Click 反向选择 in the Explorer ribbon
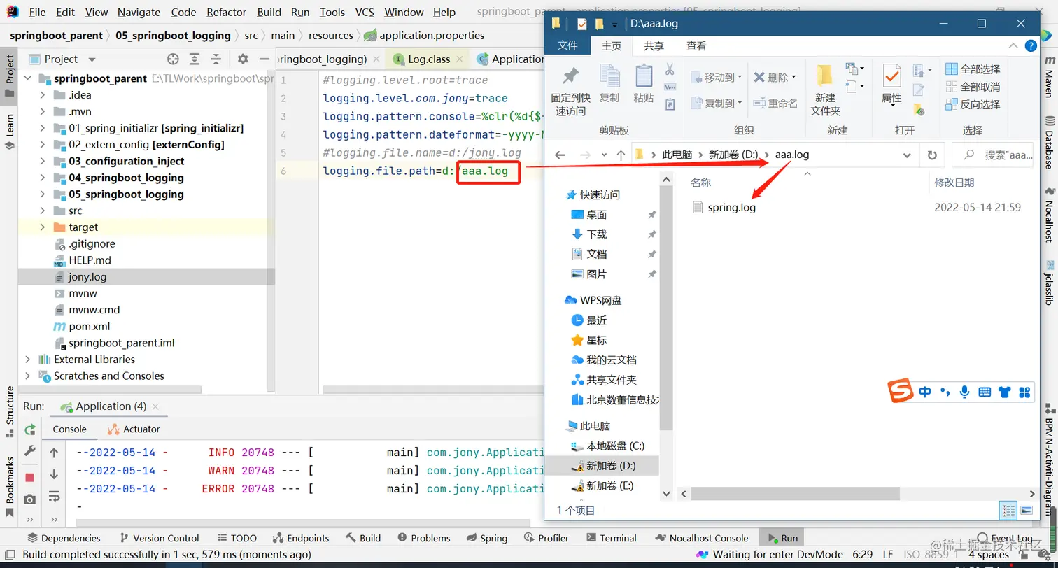Image resolution: width=1058 pixels, height=568 pixels. pos(973,104)
